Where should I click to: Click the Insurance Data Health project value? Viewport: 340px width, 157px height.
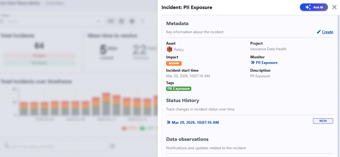tap(268, 49)
